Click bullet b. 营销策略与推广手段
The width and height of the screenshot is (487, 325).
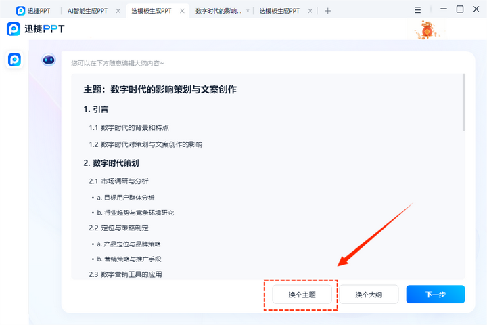129,259
